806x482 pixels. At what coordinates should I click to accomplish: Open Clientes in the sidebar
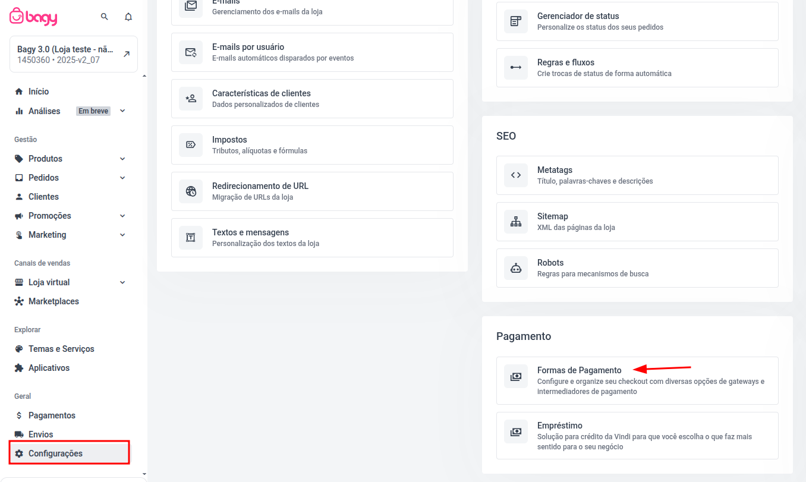43,197
